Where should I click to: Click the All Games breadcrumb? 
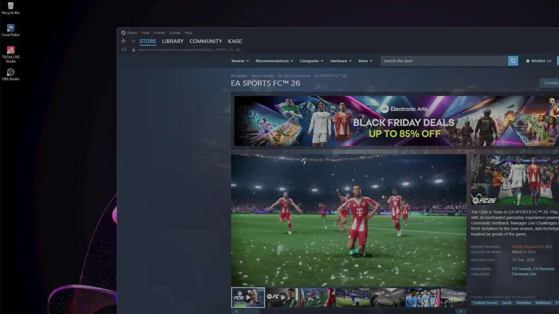click(239, 76)
